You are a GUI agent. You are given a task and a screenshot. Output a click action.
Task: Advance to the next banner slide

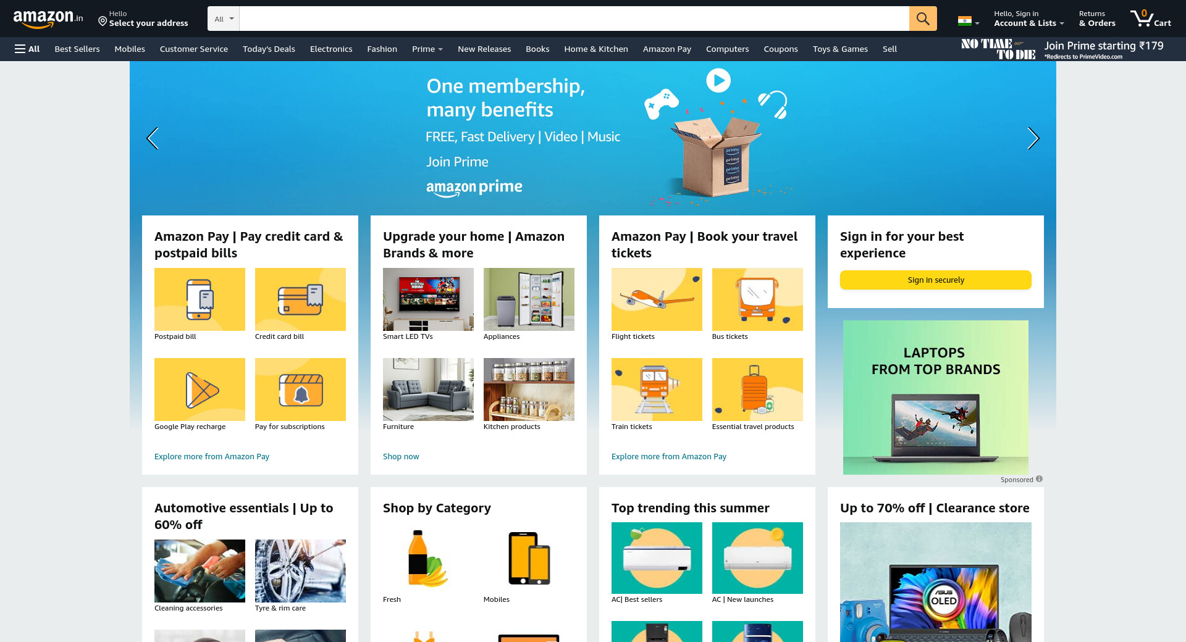[1033, 138]
